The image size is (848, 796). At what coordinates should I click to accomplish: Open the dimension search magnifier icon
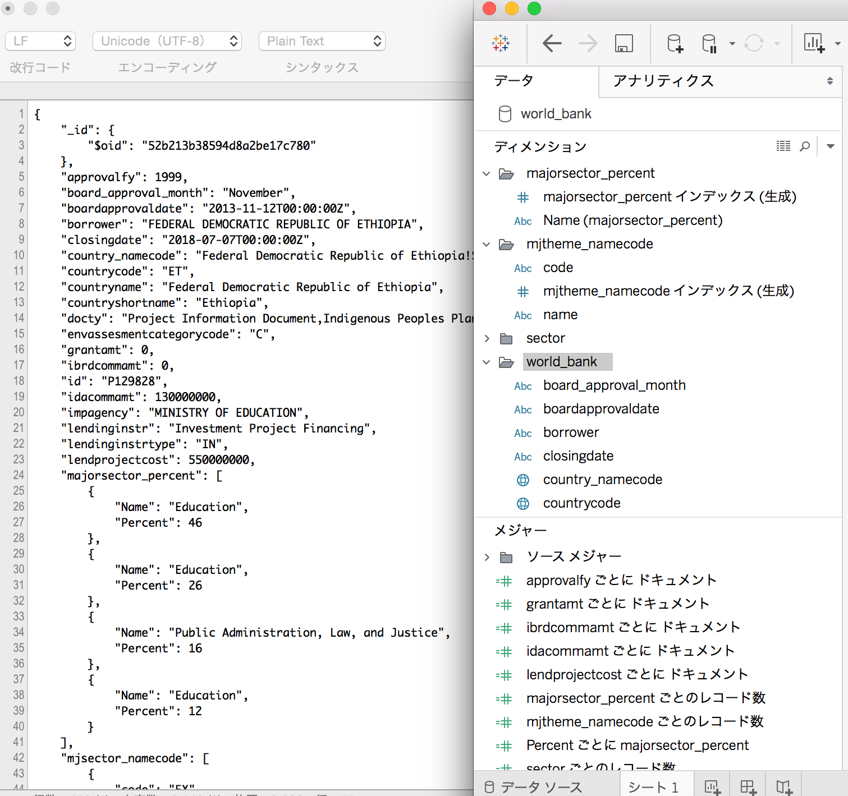click(805, 146)
